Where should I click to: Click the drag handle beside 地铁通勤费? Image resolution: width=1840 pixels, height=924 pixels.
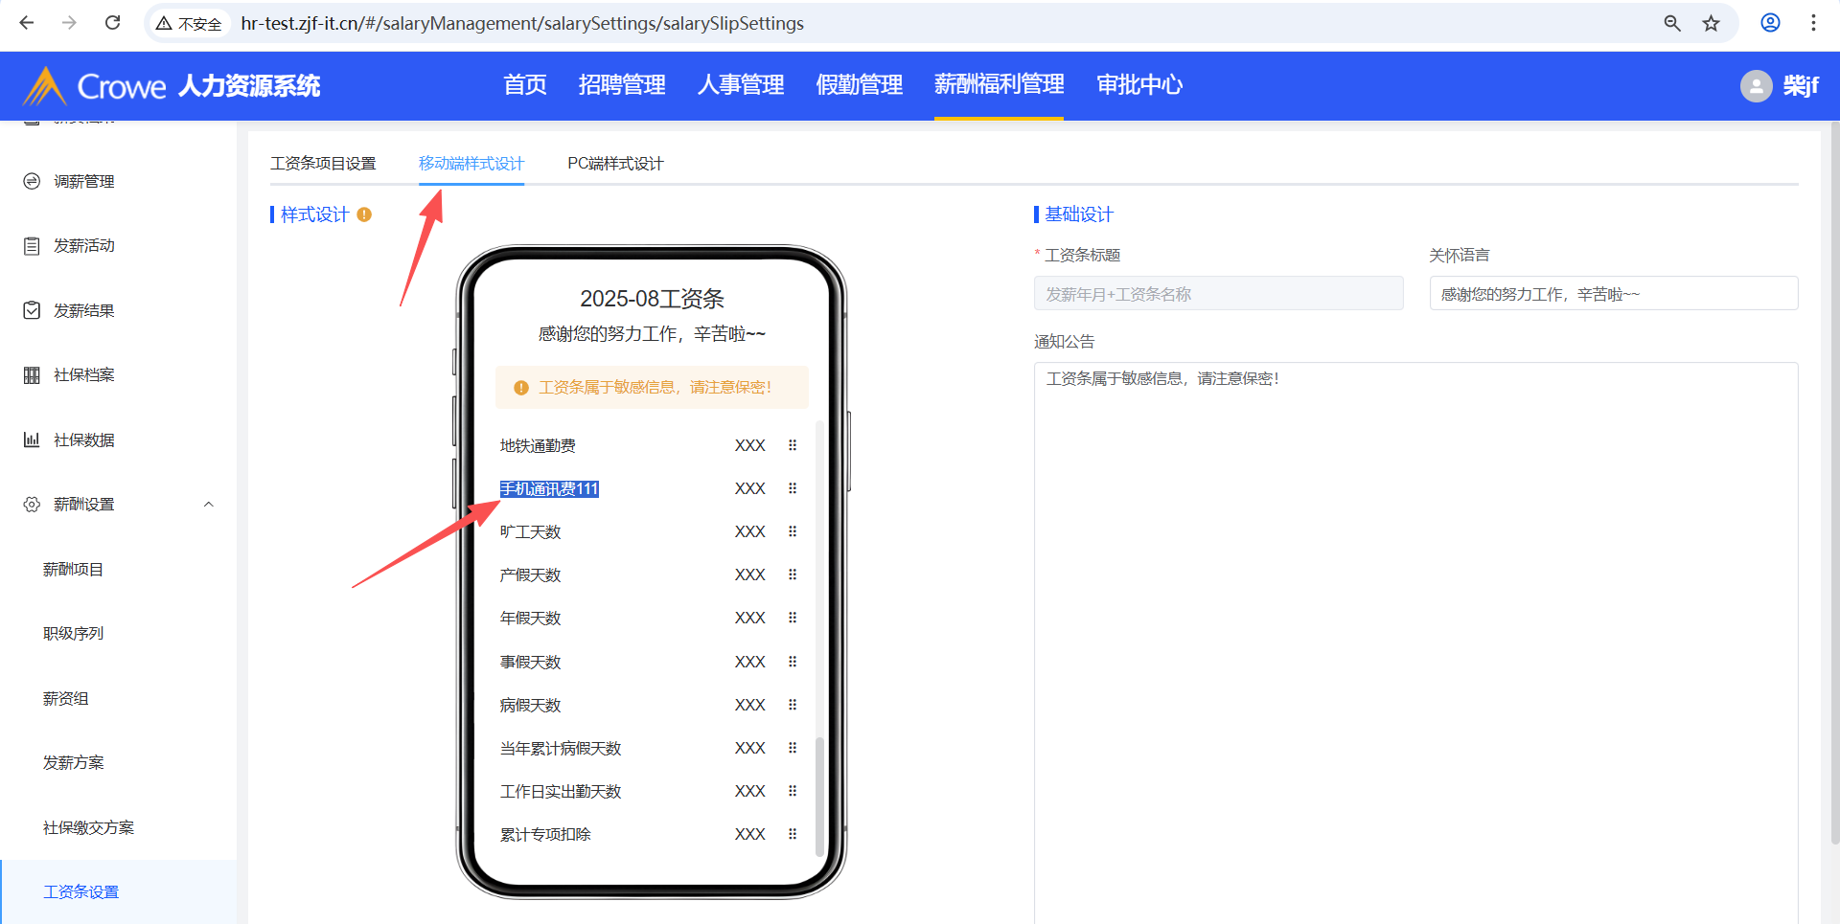[x=793, y=445]
